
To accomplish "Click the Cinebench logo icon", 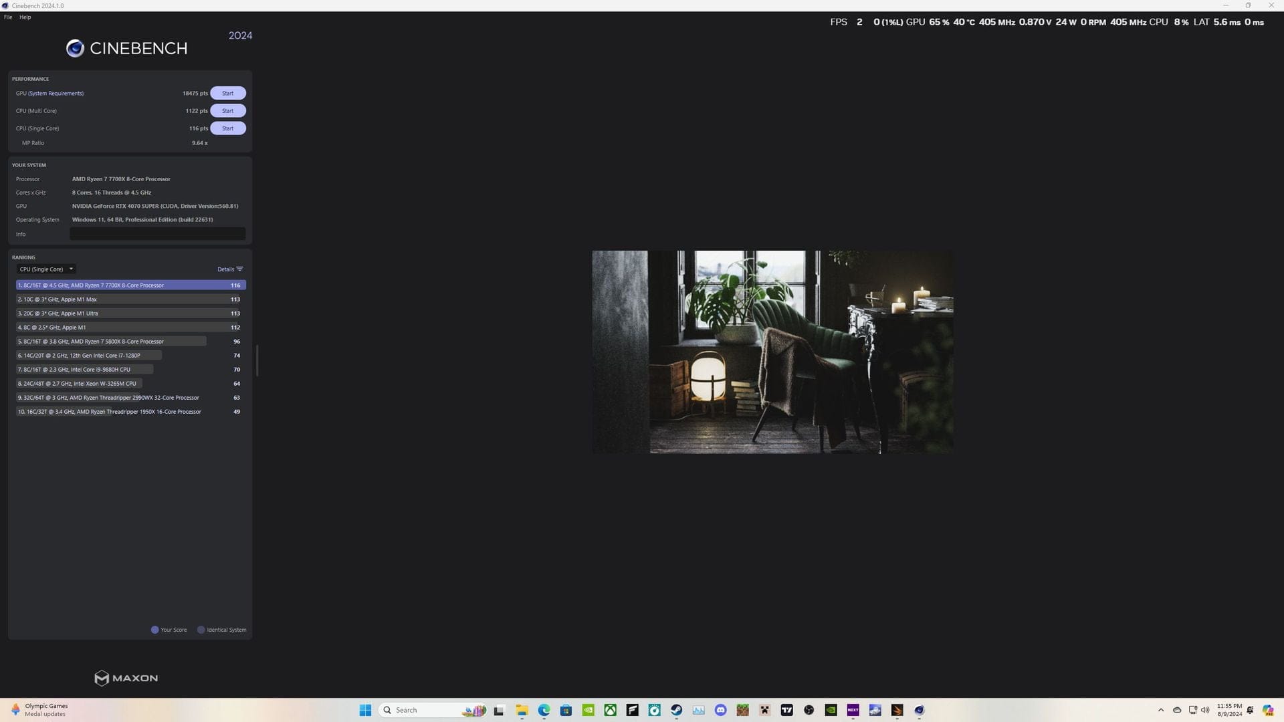I will [x=75, y=48].
